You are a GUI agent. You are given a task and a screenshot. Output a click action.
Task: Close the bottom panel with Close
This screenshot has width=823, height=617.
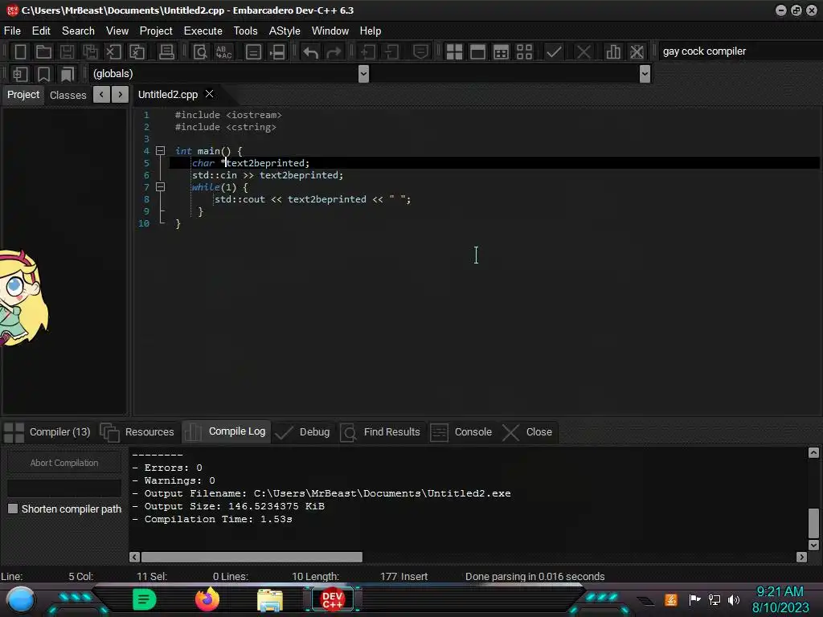pos(527,431)
